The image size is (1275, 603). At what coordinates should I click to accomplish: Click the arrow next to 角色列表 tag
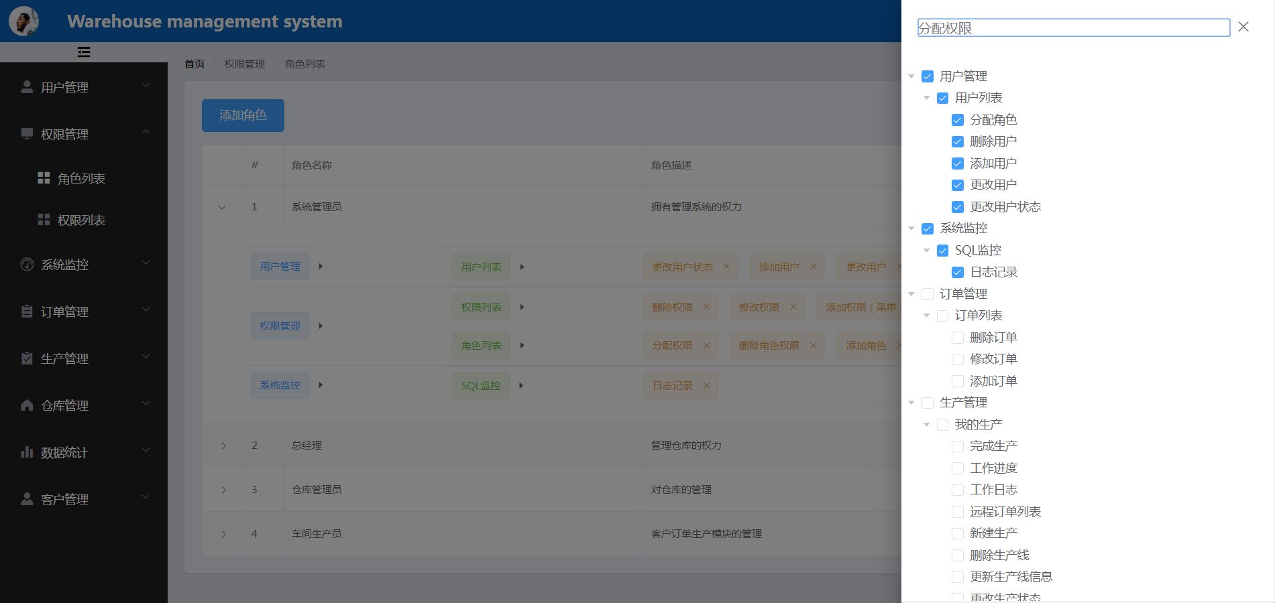click(x=522, y=346)
